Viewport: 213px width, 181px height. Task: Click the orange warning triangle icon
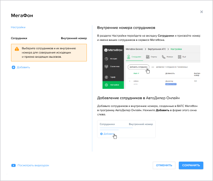17,49
